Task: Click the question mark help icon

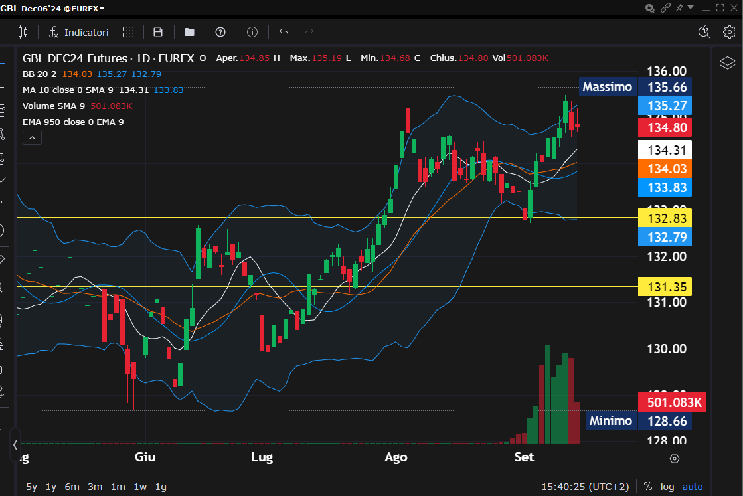Action: coord(220,32)
